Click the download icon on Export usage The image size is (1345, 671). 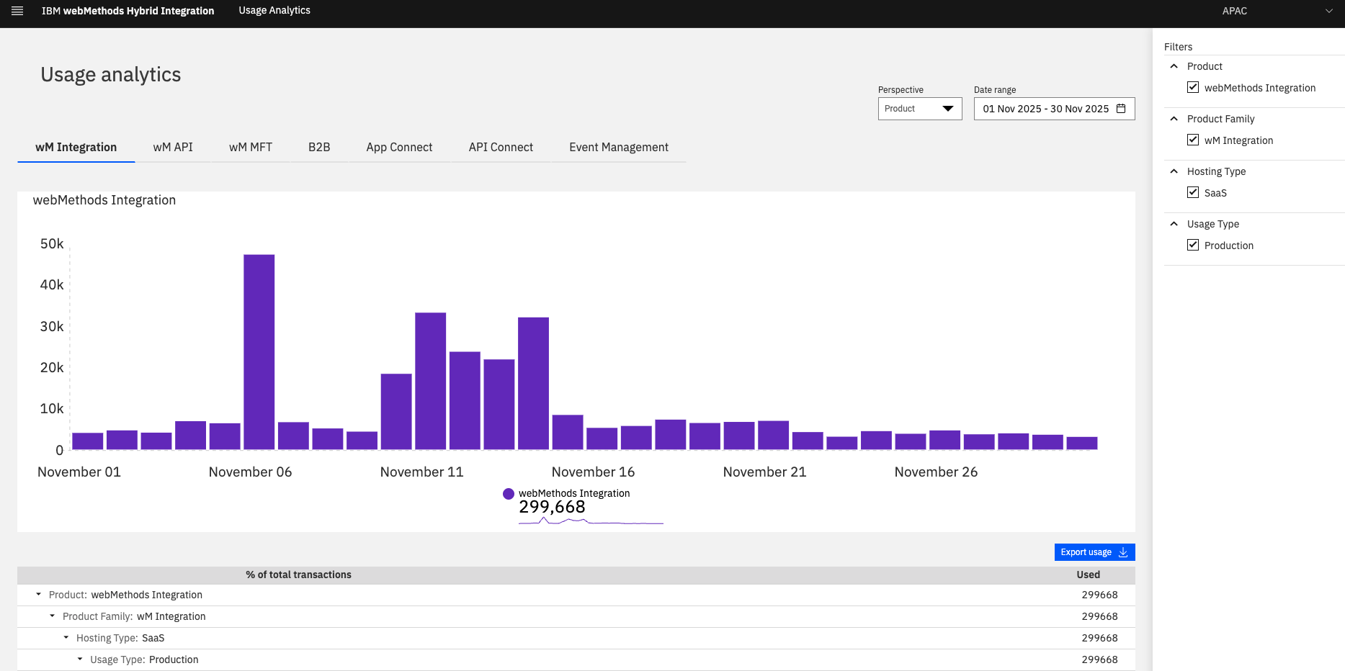click(x=1123, y=552)
